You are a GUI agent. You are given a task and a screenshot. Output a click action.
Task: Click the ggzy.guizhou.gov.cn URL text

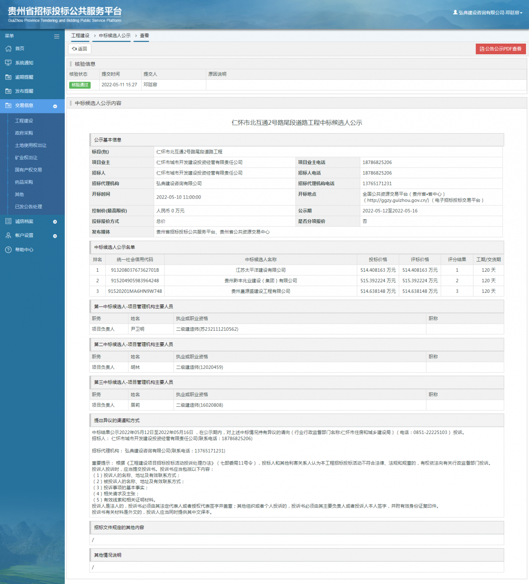398,200
